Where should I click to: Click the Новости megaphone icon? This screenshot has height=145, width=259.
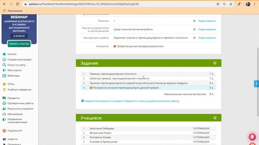(4, 139)
